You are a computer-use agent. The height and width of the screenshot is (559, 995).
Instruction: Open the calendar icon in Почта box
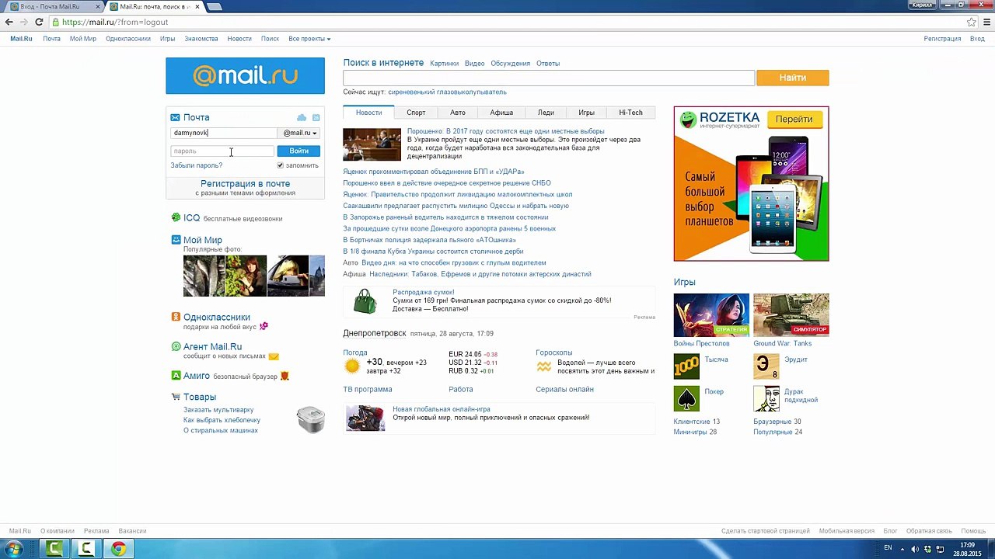[316, 117]
